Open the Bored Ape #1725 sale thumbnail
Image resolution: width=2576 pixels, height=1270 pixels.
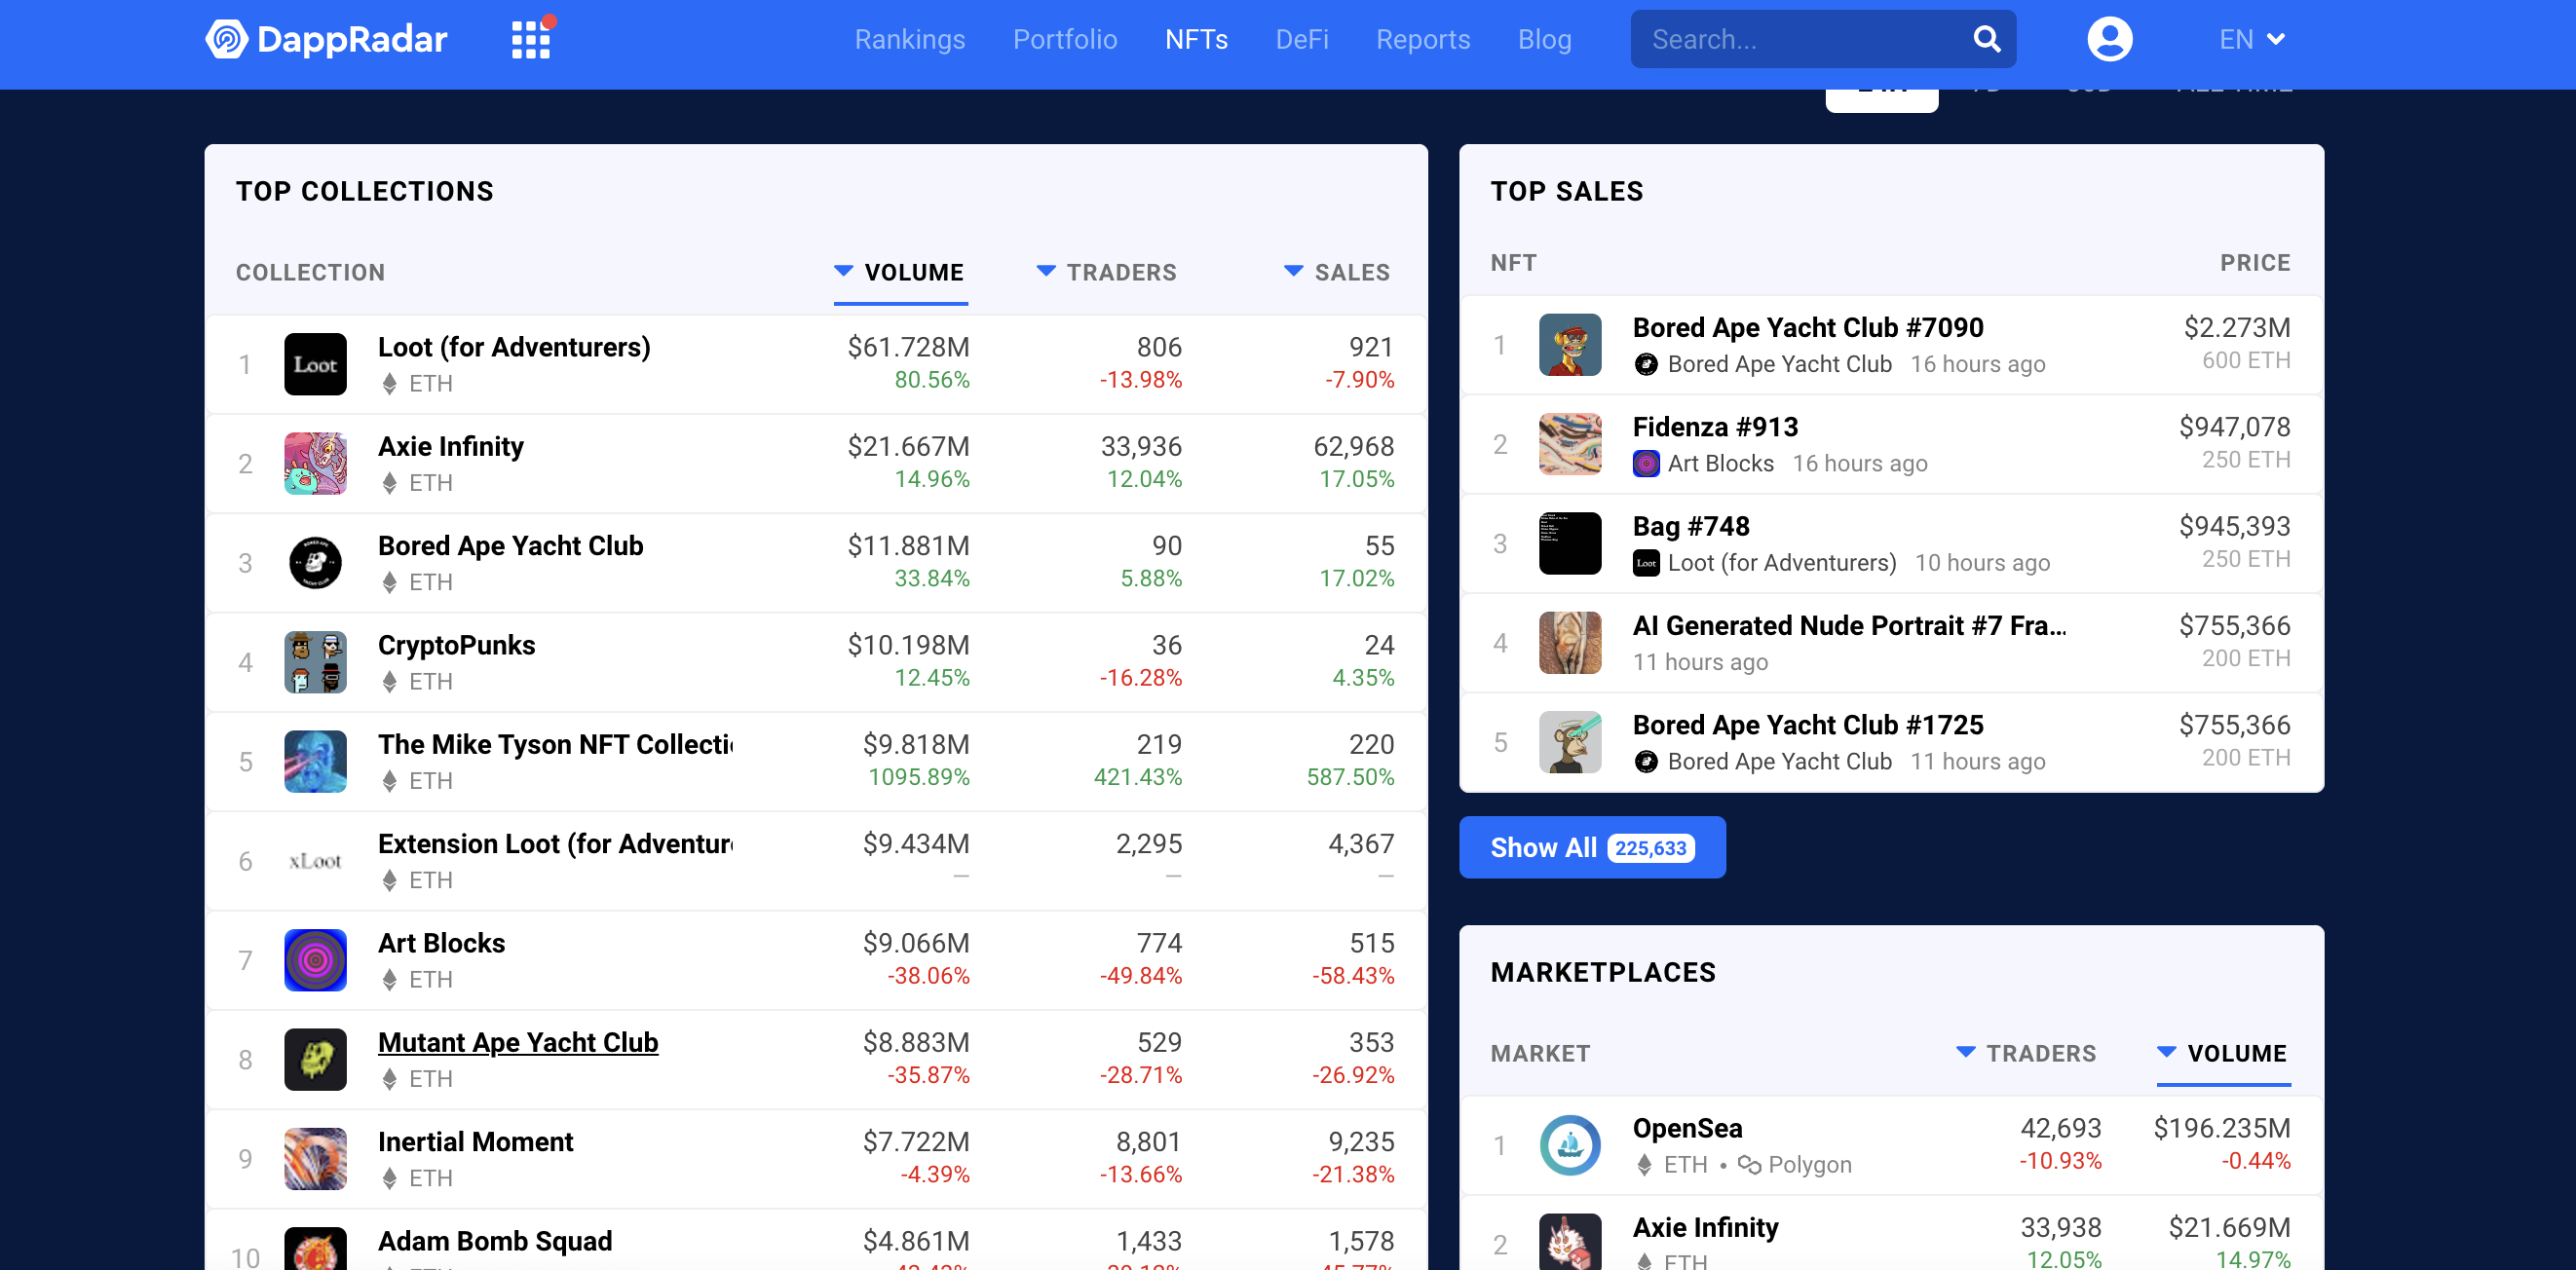click(1570, 742)
